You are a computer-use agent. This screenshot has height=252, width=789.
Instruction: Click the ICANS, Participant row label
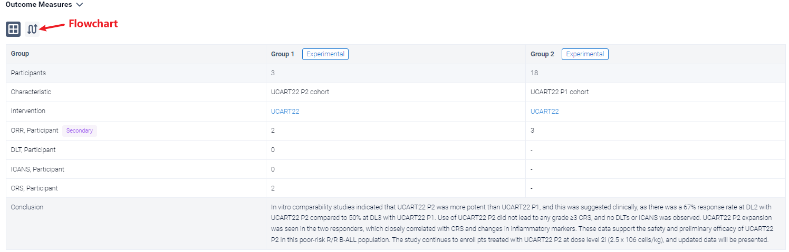point(37,169)
